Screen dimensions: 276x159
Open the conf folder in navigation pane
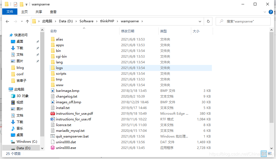[20, 74]
